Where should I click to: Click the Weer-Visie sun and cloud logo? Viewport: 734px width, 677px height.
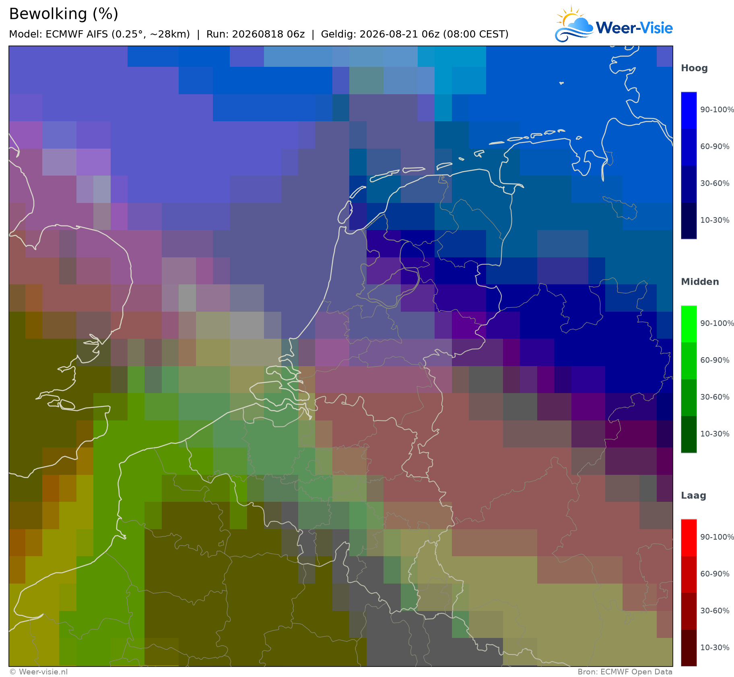pyautogui.click(x=574, y=24)
